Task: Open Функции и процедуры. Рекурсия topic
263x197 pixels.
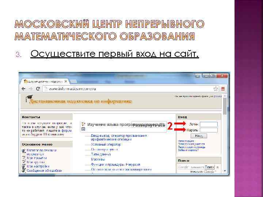Action: click(x=115, y=165)
